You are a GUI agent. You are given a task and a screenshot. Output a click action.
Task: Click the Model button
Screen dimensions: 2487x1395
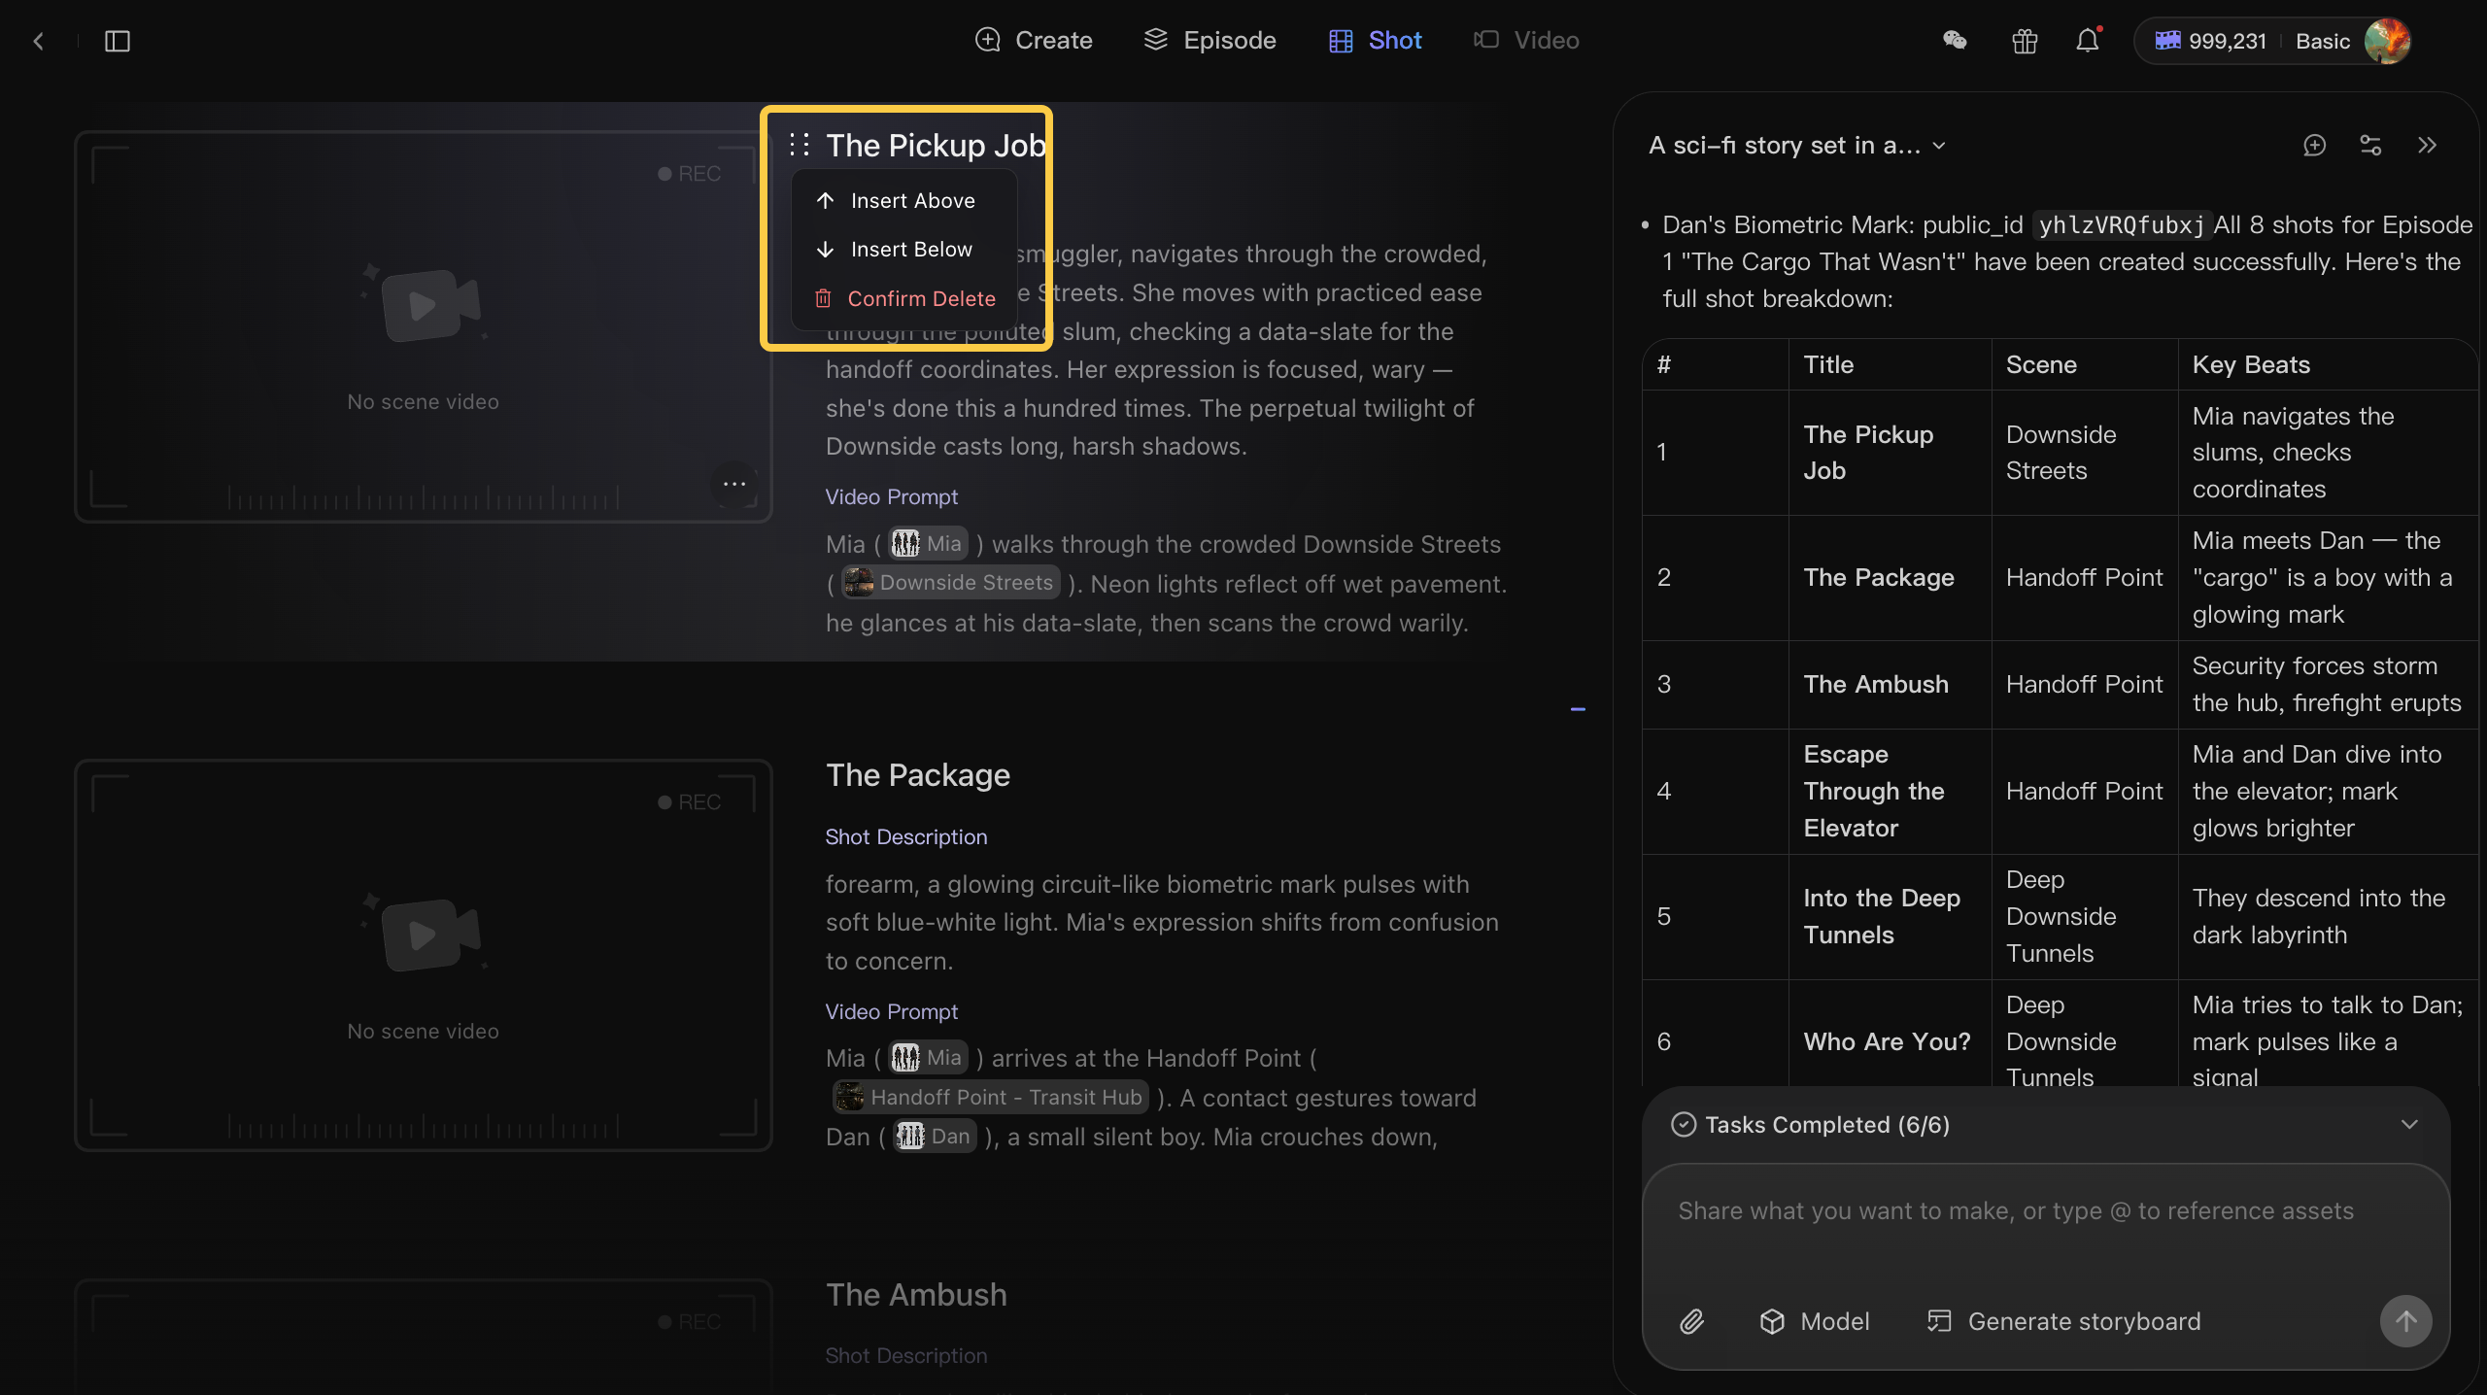tap(1814, 1321)
